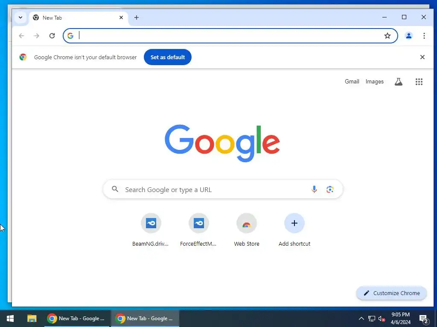Click Add shortcut tile
Image resolution: width=437 pixels, height=327 pixels.
[294, 229]
